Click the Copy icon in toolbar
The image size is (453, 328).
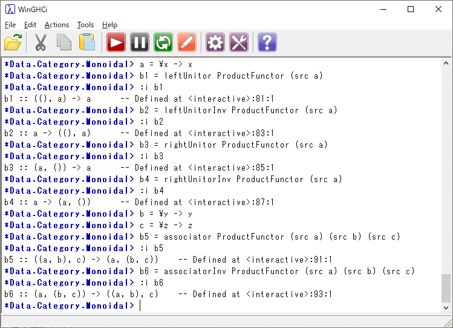(x=64, y=42)
